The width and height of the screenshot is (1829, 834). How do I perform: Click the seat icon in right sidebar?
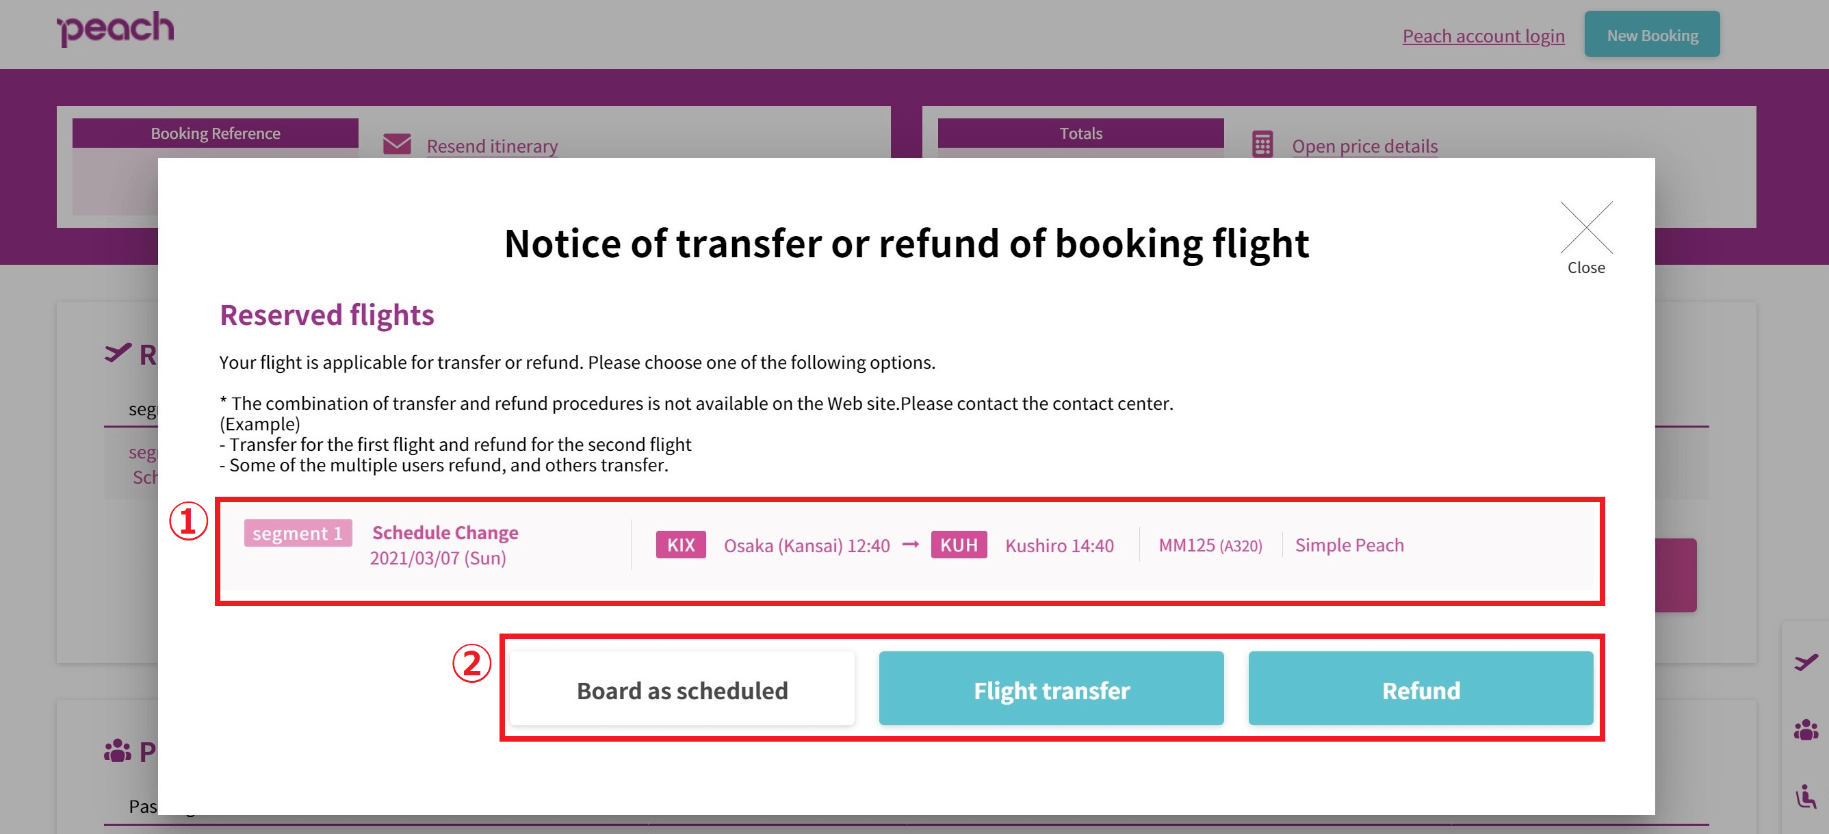[1806, 796]
